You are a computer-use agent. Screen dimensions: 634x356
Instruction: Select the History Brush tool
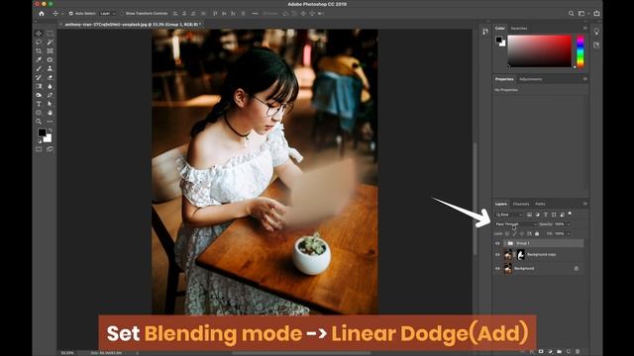click(39, 77)
